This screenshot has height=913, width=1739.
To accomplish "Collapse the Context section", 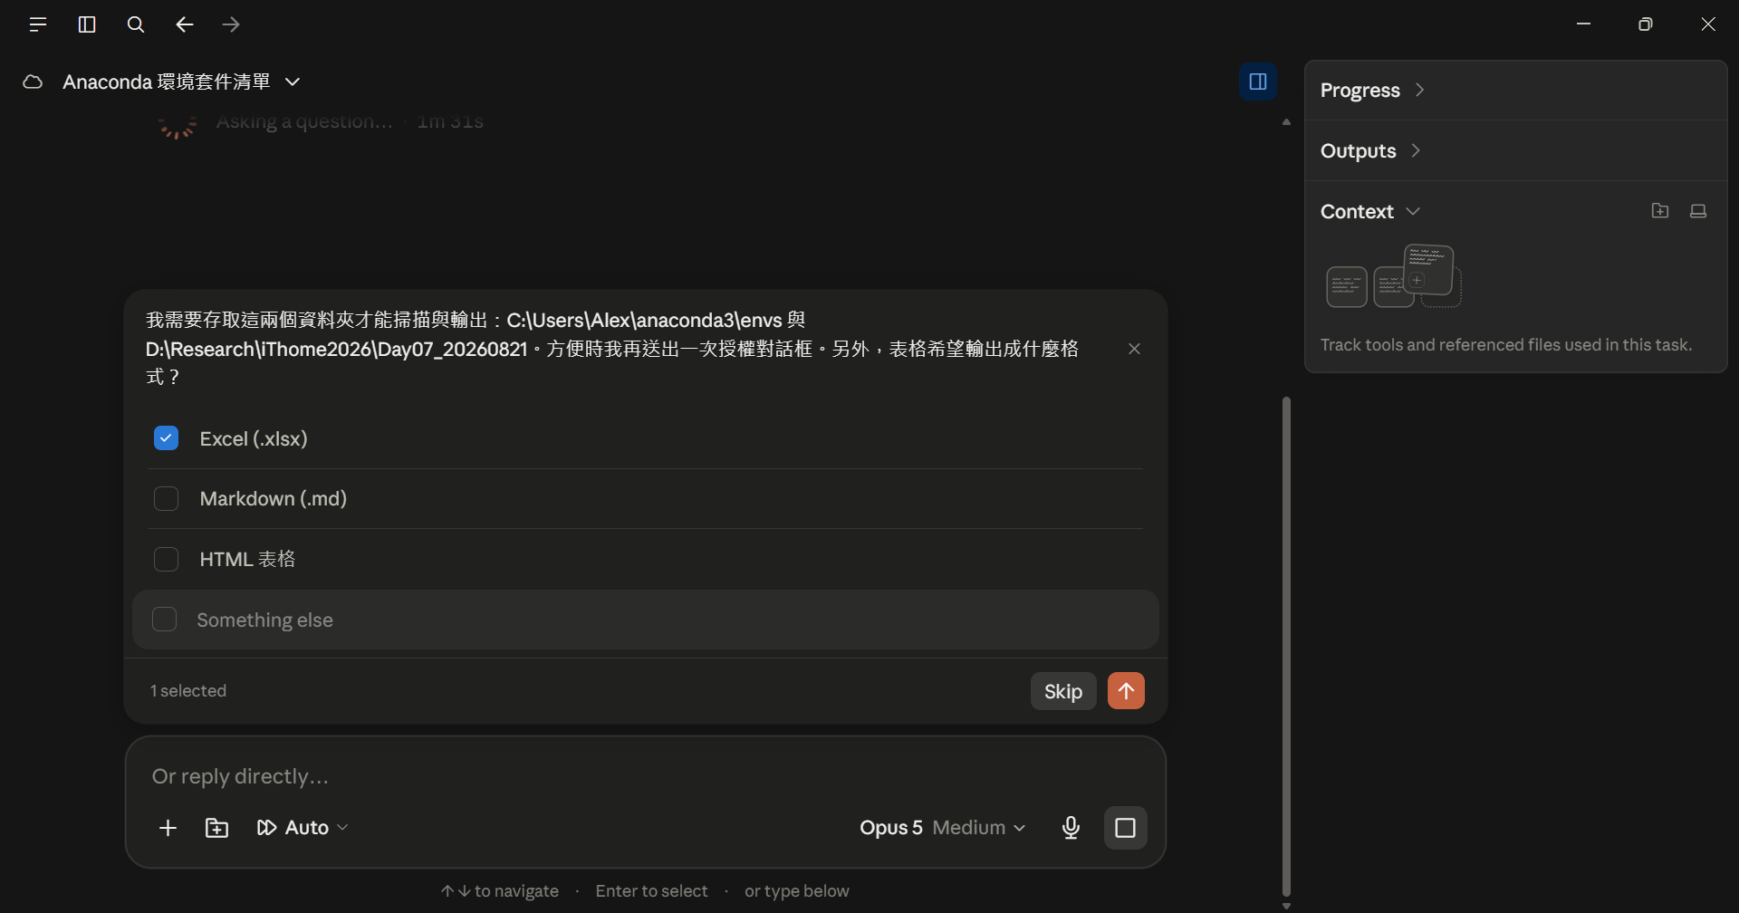I will coord(1369,211).
